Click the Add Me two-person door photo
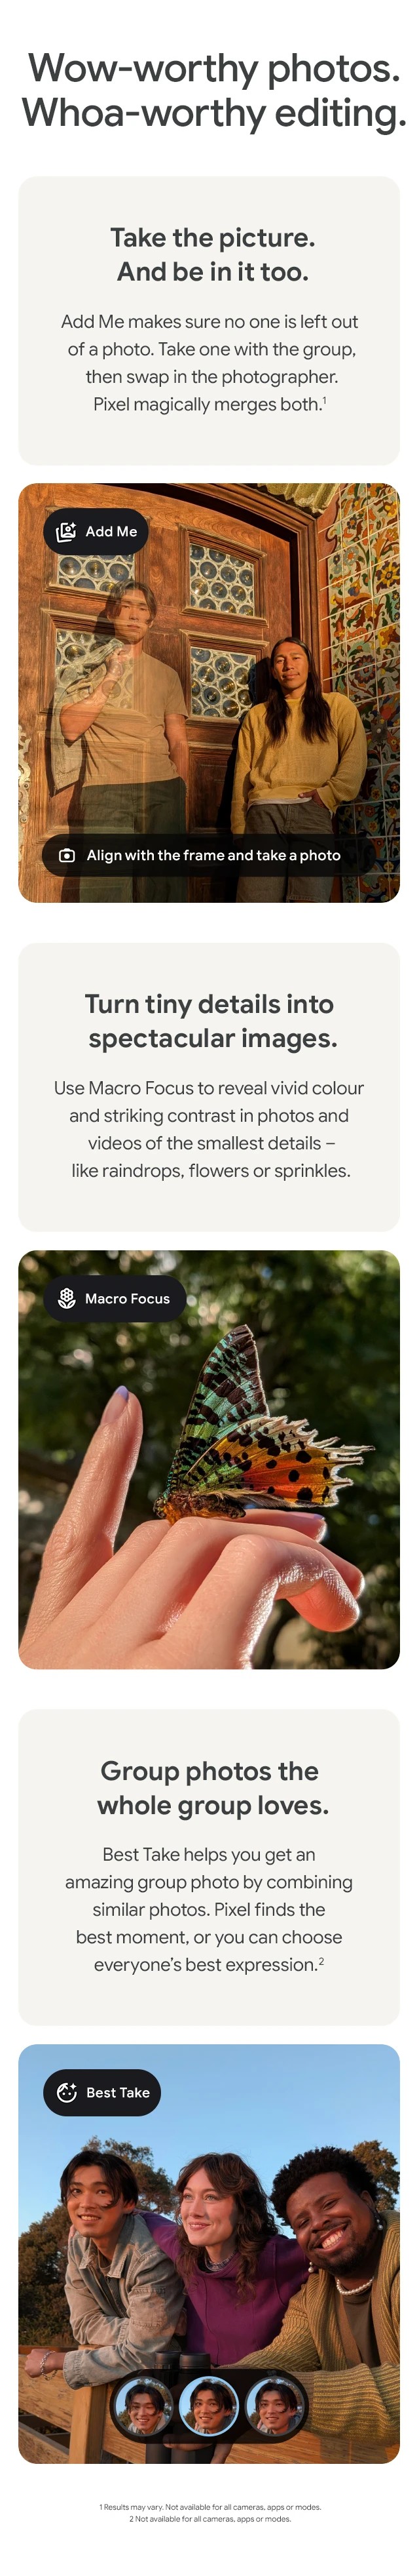419x2576 pixels. click(209, 693)
